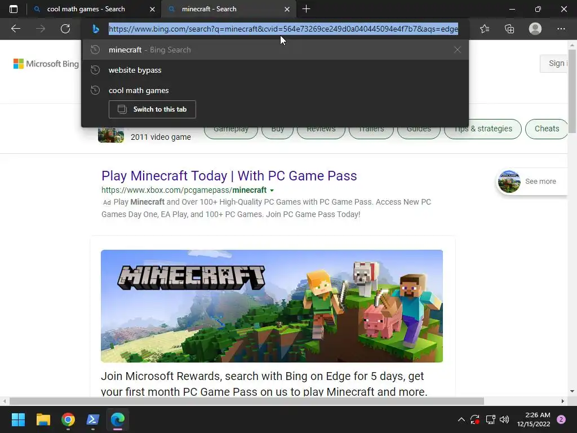Open the network tray icon
Image resolution: width=577 pixels, height=433 pixels.
point(490,419)
